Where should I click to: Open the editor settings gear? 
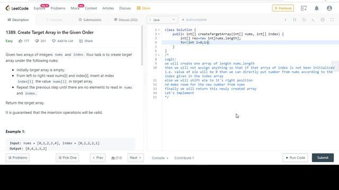click(323, 20)
